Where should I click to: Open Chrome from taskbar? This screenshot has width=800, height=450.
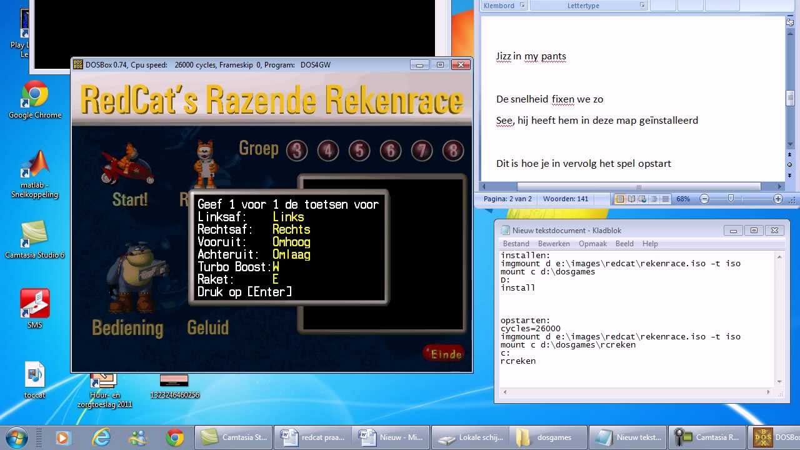click(x=175, y=437)
